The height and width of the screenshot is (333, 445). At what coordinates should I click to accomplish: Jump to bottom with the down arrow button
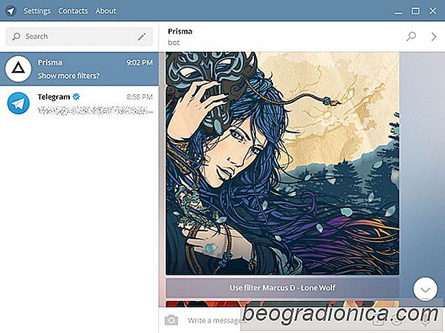(x=425, y=289)
